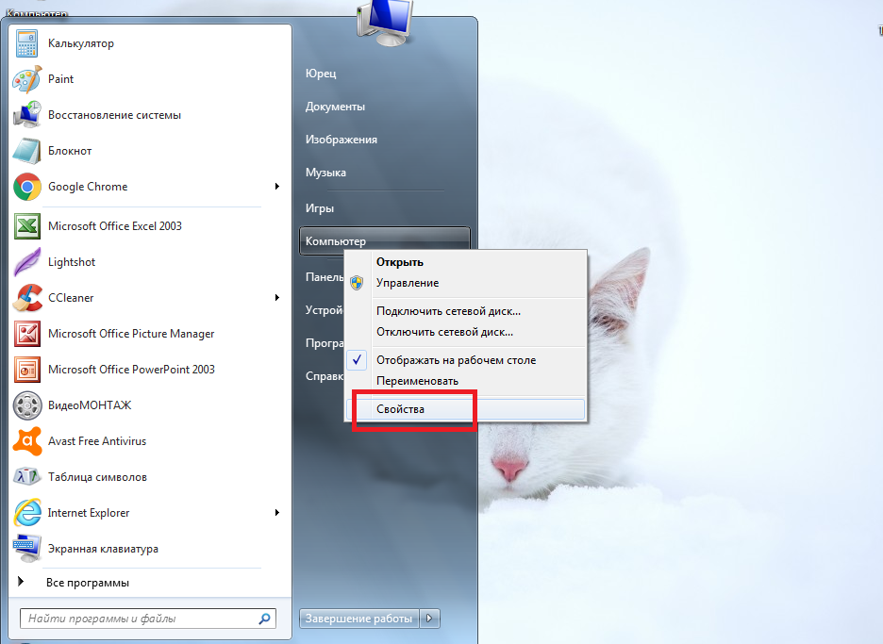Open the Calculator icon in Start menu
The height and width of the screenshot is (644, 883).
(x=27, y=43)
